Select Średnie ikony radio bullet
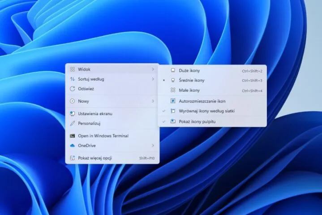Screen dimensions: 322x215 click(163, 80)
